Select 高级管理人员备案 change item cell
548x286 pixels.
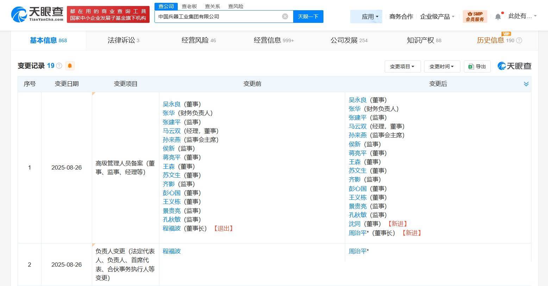pyautogui.click(x=125, y=168)
